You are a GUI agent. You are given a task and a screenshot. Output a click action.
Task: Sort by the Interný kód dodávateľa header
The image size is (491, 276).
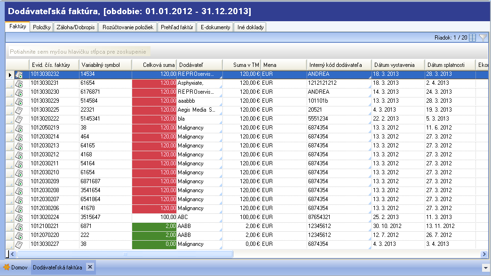click(x=339, y=65)
